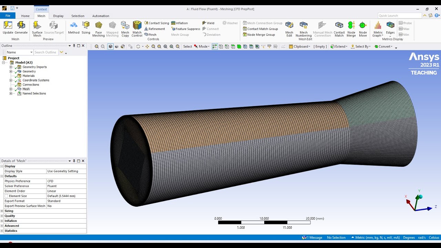Insert a Match Control
The image size is (441, 248).
[x=137, y=29]
